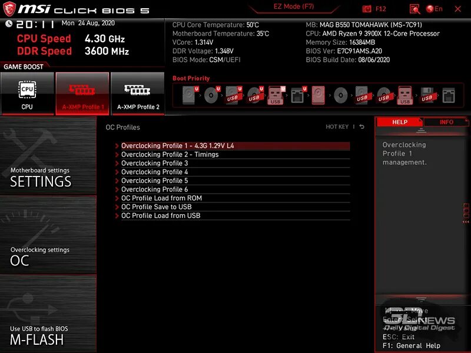
Task: Select the USB floppy boot icon
Action: [427, 95]
